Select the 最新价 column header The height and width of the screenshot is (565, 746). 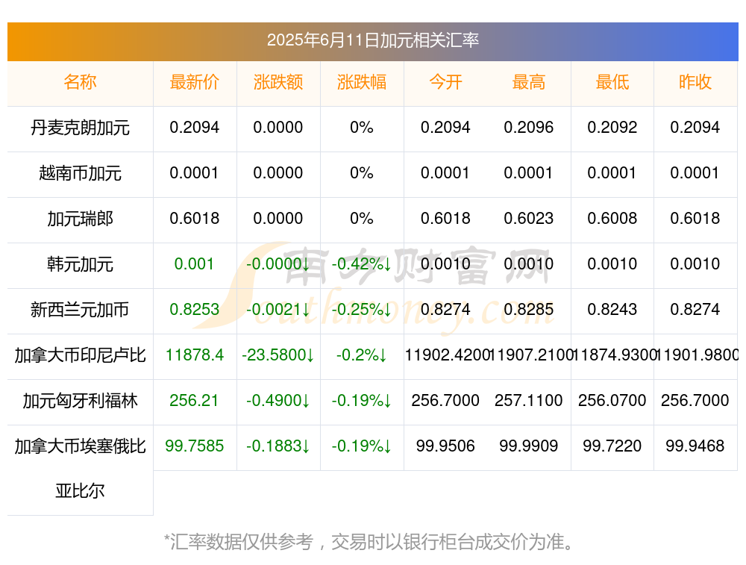coord(194,82)
